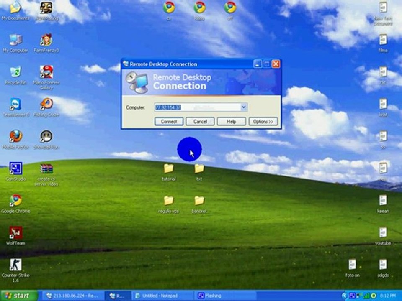The height and width of the screenshot is (301, 402).
Task: Switch to Untitled - Notepad taskbar button
Action: (x=162, y=296)
